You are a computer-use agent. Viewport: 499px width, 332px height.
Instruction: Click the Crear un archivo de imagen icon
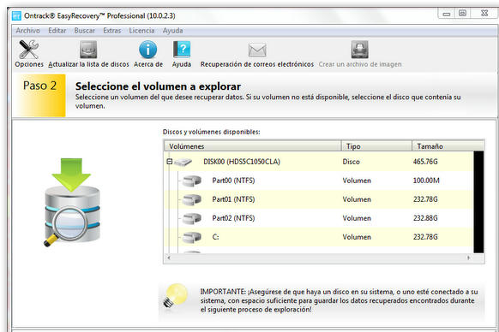pos(360,50)
